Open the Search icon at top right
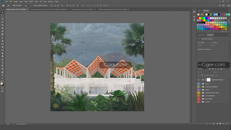231x130 pixels. coord(220,6)
